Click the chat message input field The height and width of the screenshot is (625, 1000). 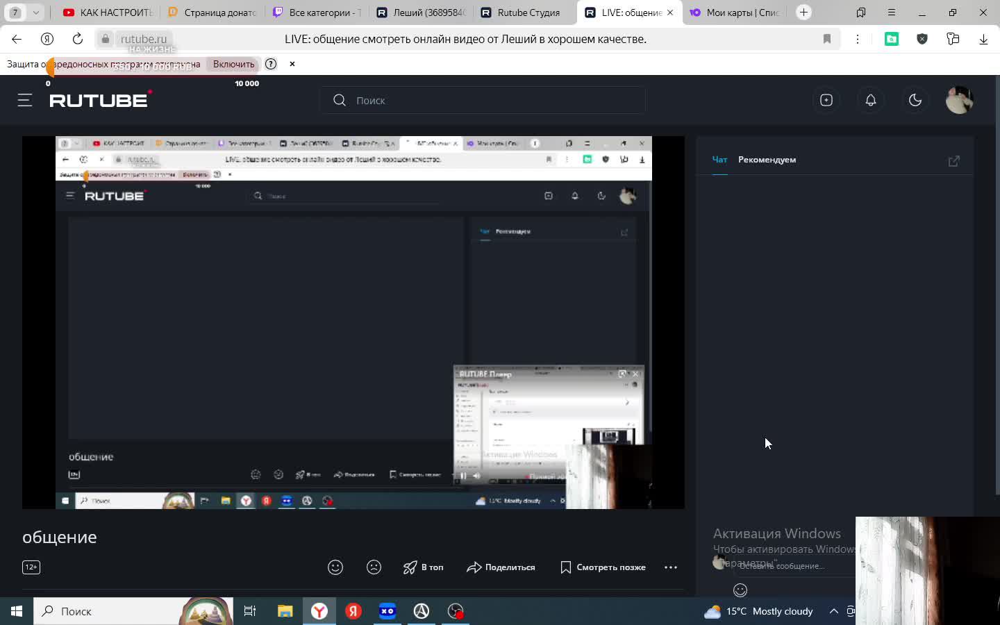[x=794, y=566]
